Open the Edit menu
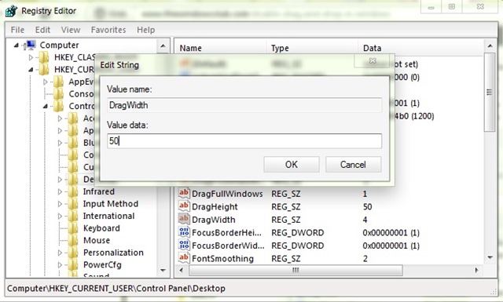This screenshot has width=503, height=302. [42, 30]
